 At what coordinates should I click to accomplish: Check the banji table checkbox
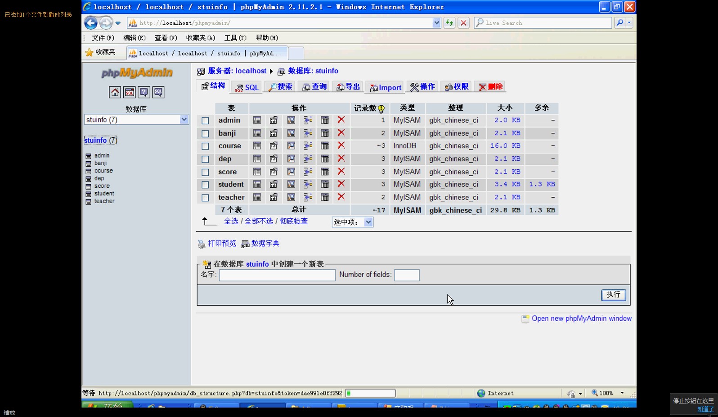(205, 134)
